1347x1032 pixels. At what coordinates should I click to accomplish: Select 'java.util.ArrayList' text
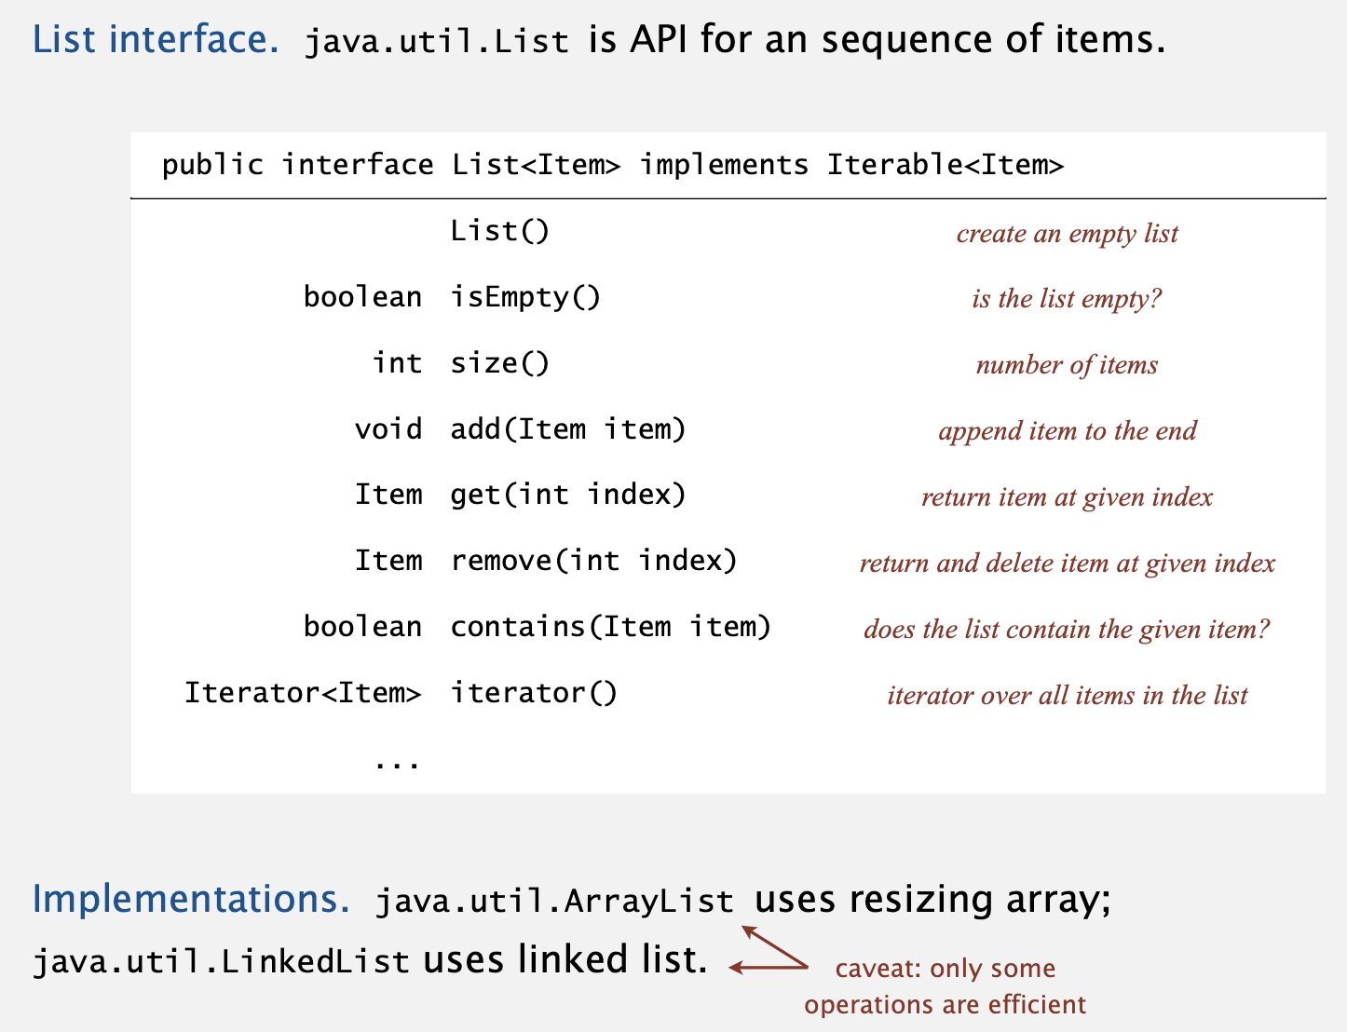[x=554, y=902]
